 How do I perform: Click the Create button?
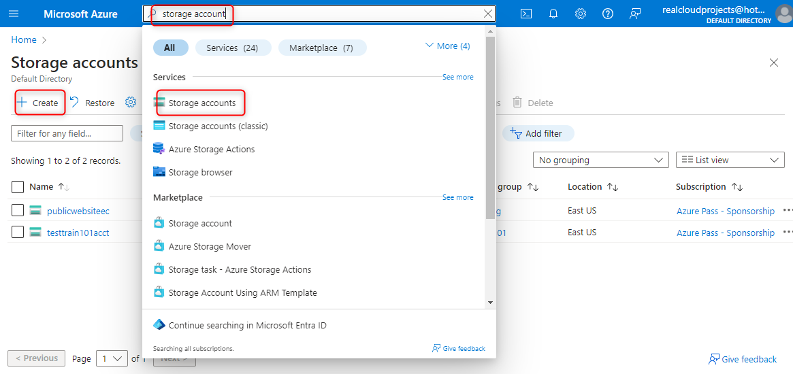[x=39, y=103]
